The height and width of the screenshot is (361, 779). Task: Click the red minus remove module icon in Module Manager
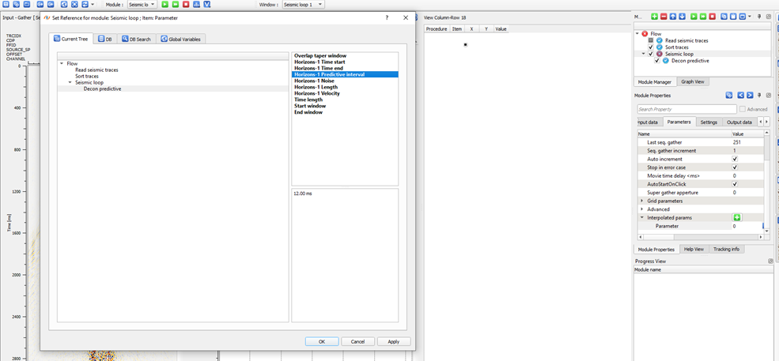tap(664, 17)
